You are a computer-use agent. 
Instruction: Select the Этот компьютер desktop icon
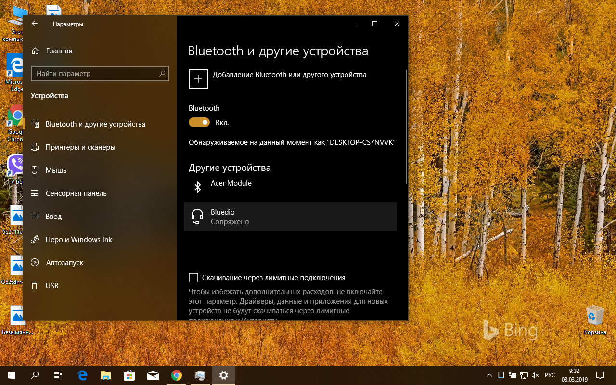(13, 23)
